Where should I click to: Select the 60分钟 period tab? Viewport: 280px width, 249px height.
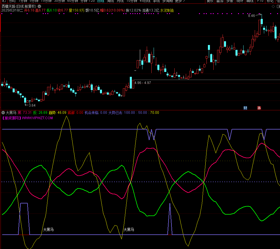[73, 1]
